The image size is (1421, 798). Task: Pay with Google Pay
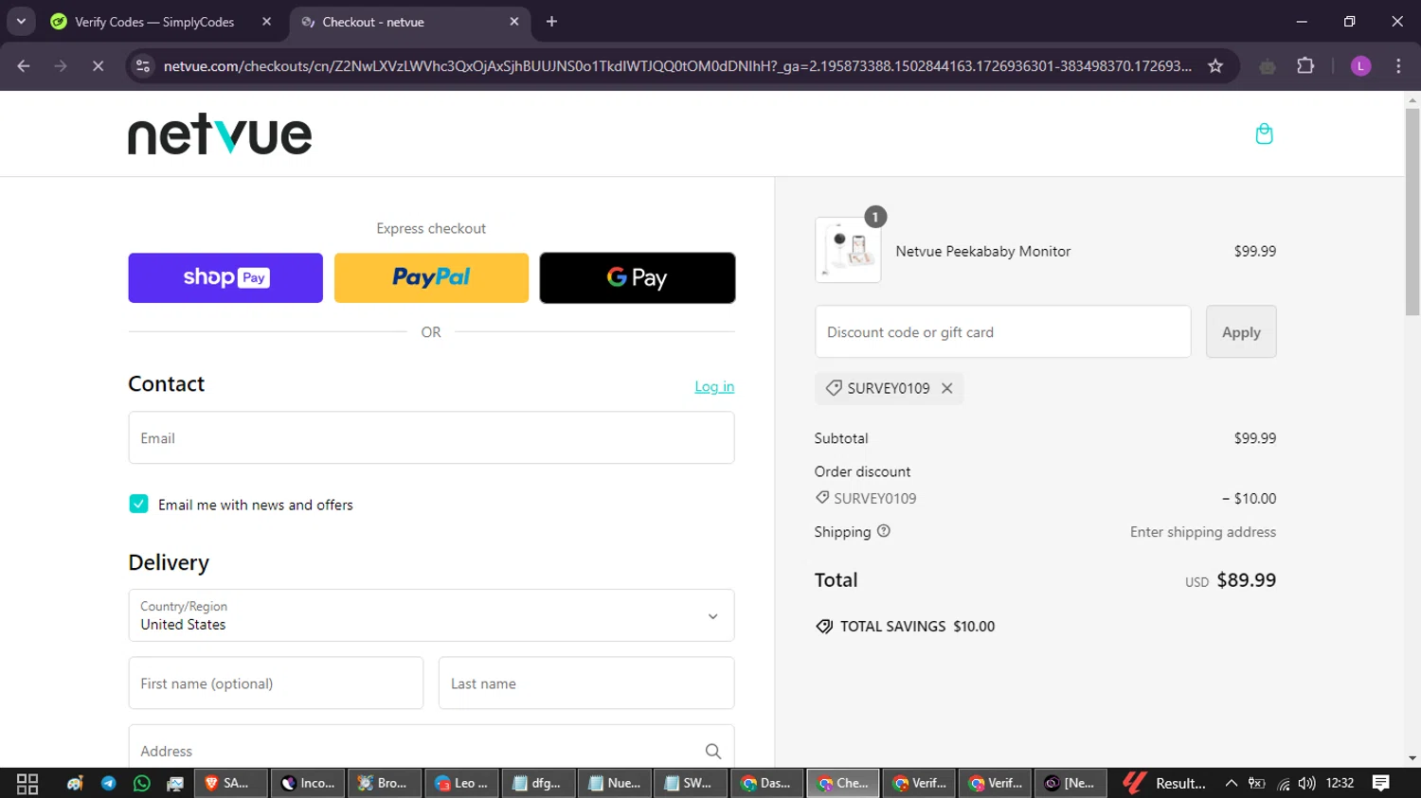[638, 277]
